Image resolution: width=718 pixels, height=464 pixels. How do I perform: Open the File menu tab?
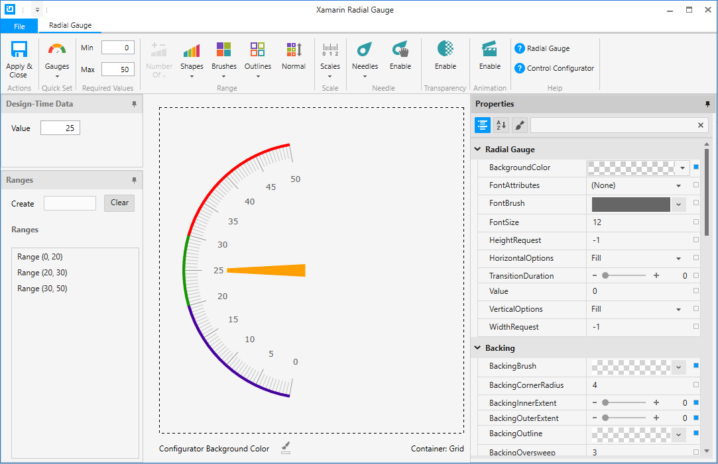point(19,26)
